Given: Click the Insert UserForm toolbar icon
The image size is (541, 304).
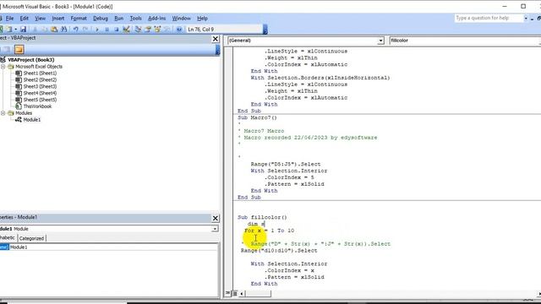Looking at the screenshot, I should point(9,30).
